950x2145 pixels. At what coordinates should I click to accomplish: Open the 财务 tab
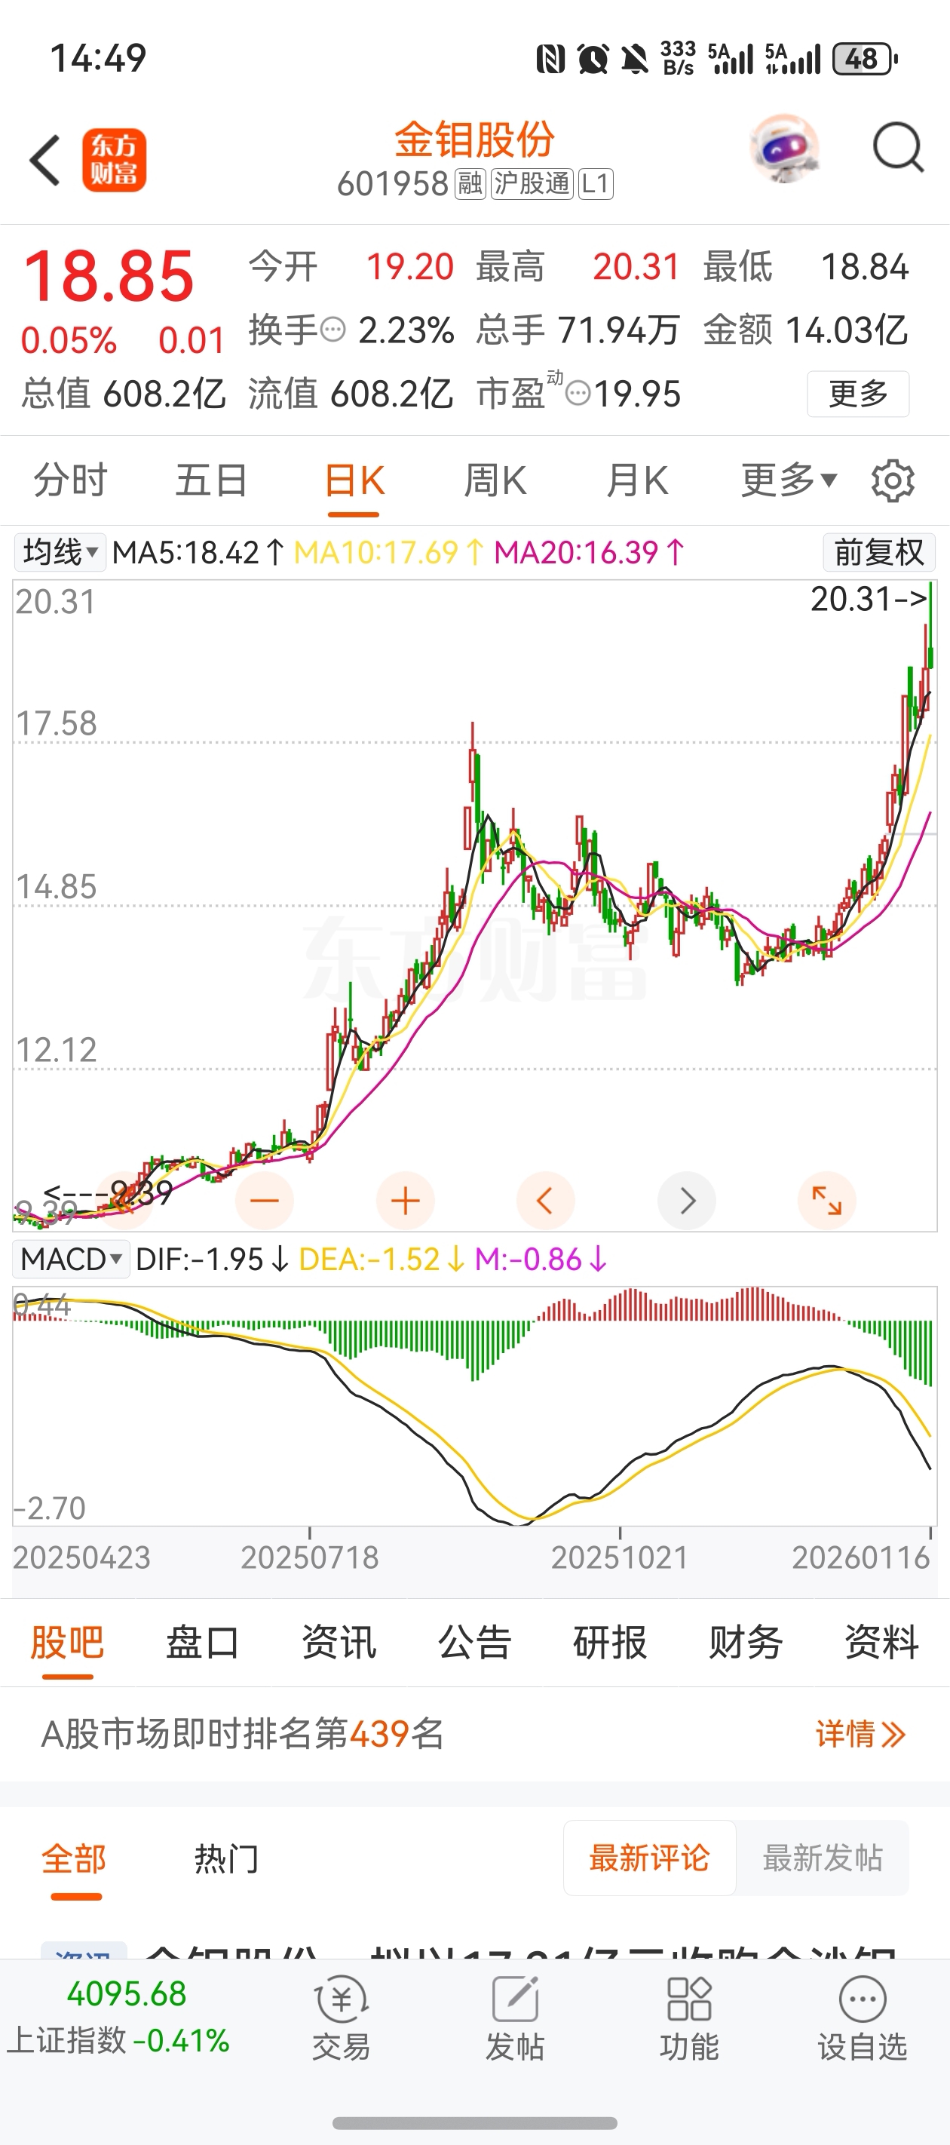pyautogui.click(x=746, y=1642)
